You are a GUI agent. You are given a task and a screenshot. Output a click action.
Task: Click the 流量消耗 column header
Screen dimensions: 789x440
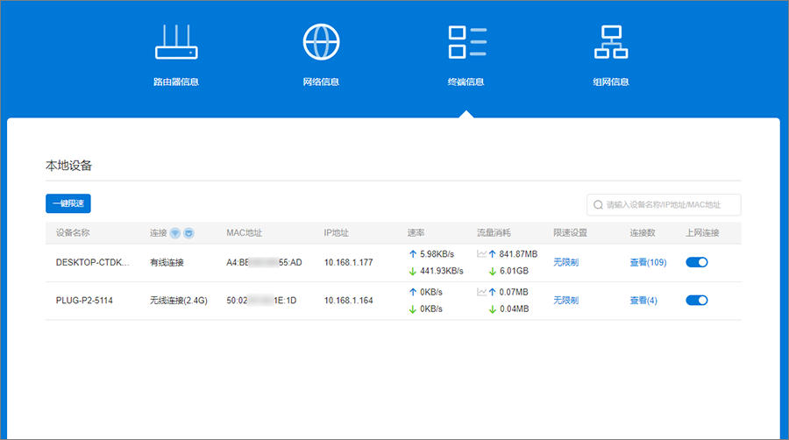tap(494, 232)
